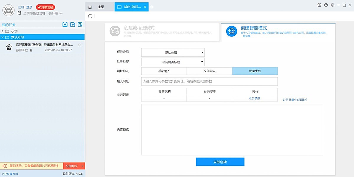The height and width of the screenshot is (177, 354).
Task: Open the gift icon in title bar
Action: tap(319, 5)
